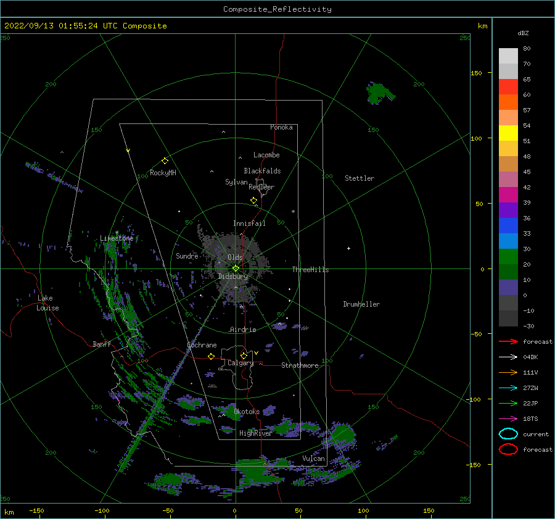Click the Vulcan town label
This screenshot has width=555, height=519.
313,459
